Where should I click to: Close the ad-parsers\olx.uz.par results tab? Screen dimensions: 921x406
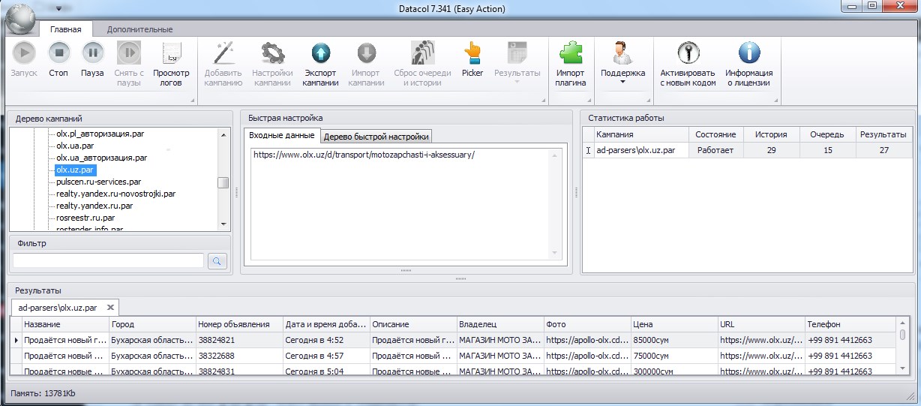110,308
